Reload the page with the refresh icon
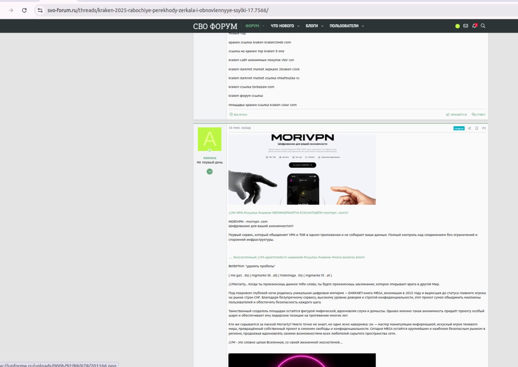Screen dimensions: 518x367 pos(24,10)
